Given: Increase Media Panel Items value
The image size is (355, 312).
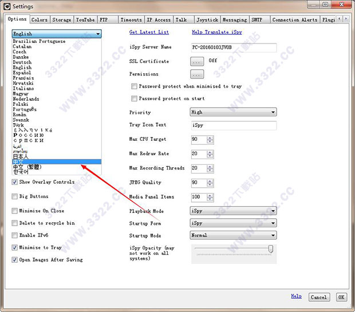Looking at the screenshot, I should pyautogui.click(x=210, y=195).
